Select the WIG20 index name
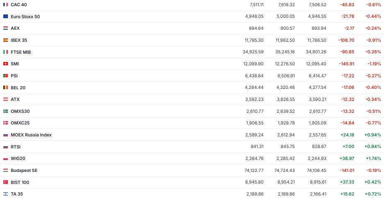384x198 pixels. [18, 158]
